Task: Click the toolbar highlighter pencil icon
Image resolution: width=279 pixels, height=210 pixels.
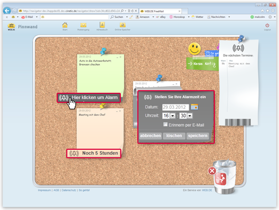Action: coord(131,17)
